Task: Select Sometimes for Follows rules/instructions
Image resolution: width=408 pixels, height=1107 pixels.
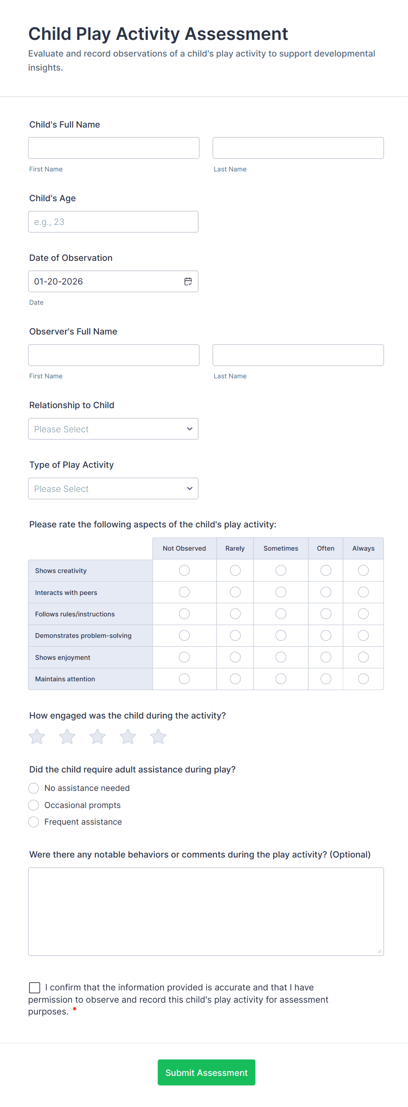Action: coord(280,614)
